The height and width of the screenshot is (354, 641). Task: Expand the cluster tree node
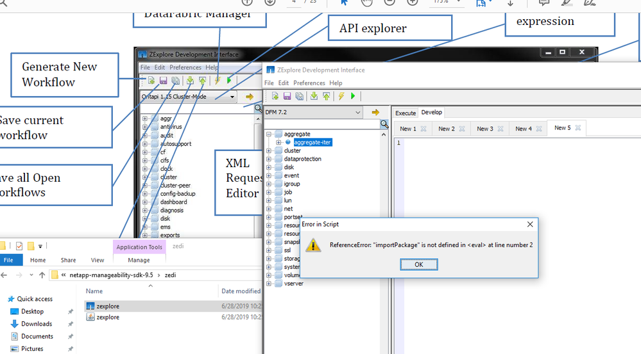point(269,150)
